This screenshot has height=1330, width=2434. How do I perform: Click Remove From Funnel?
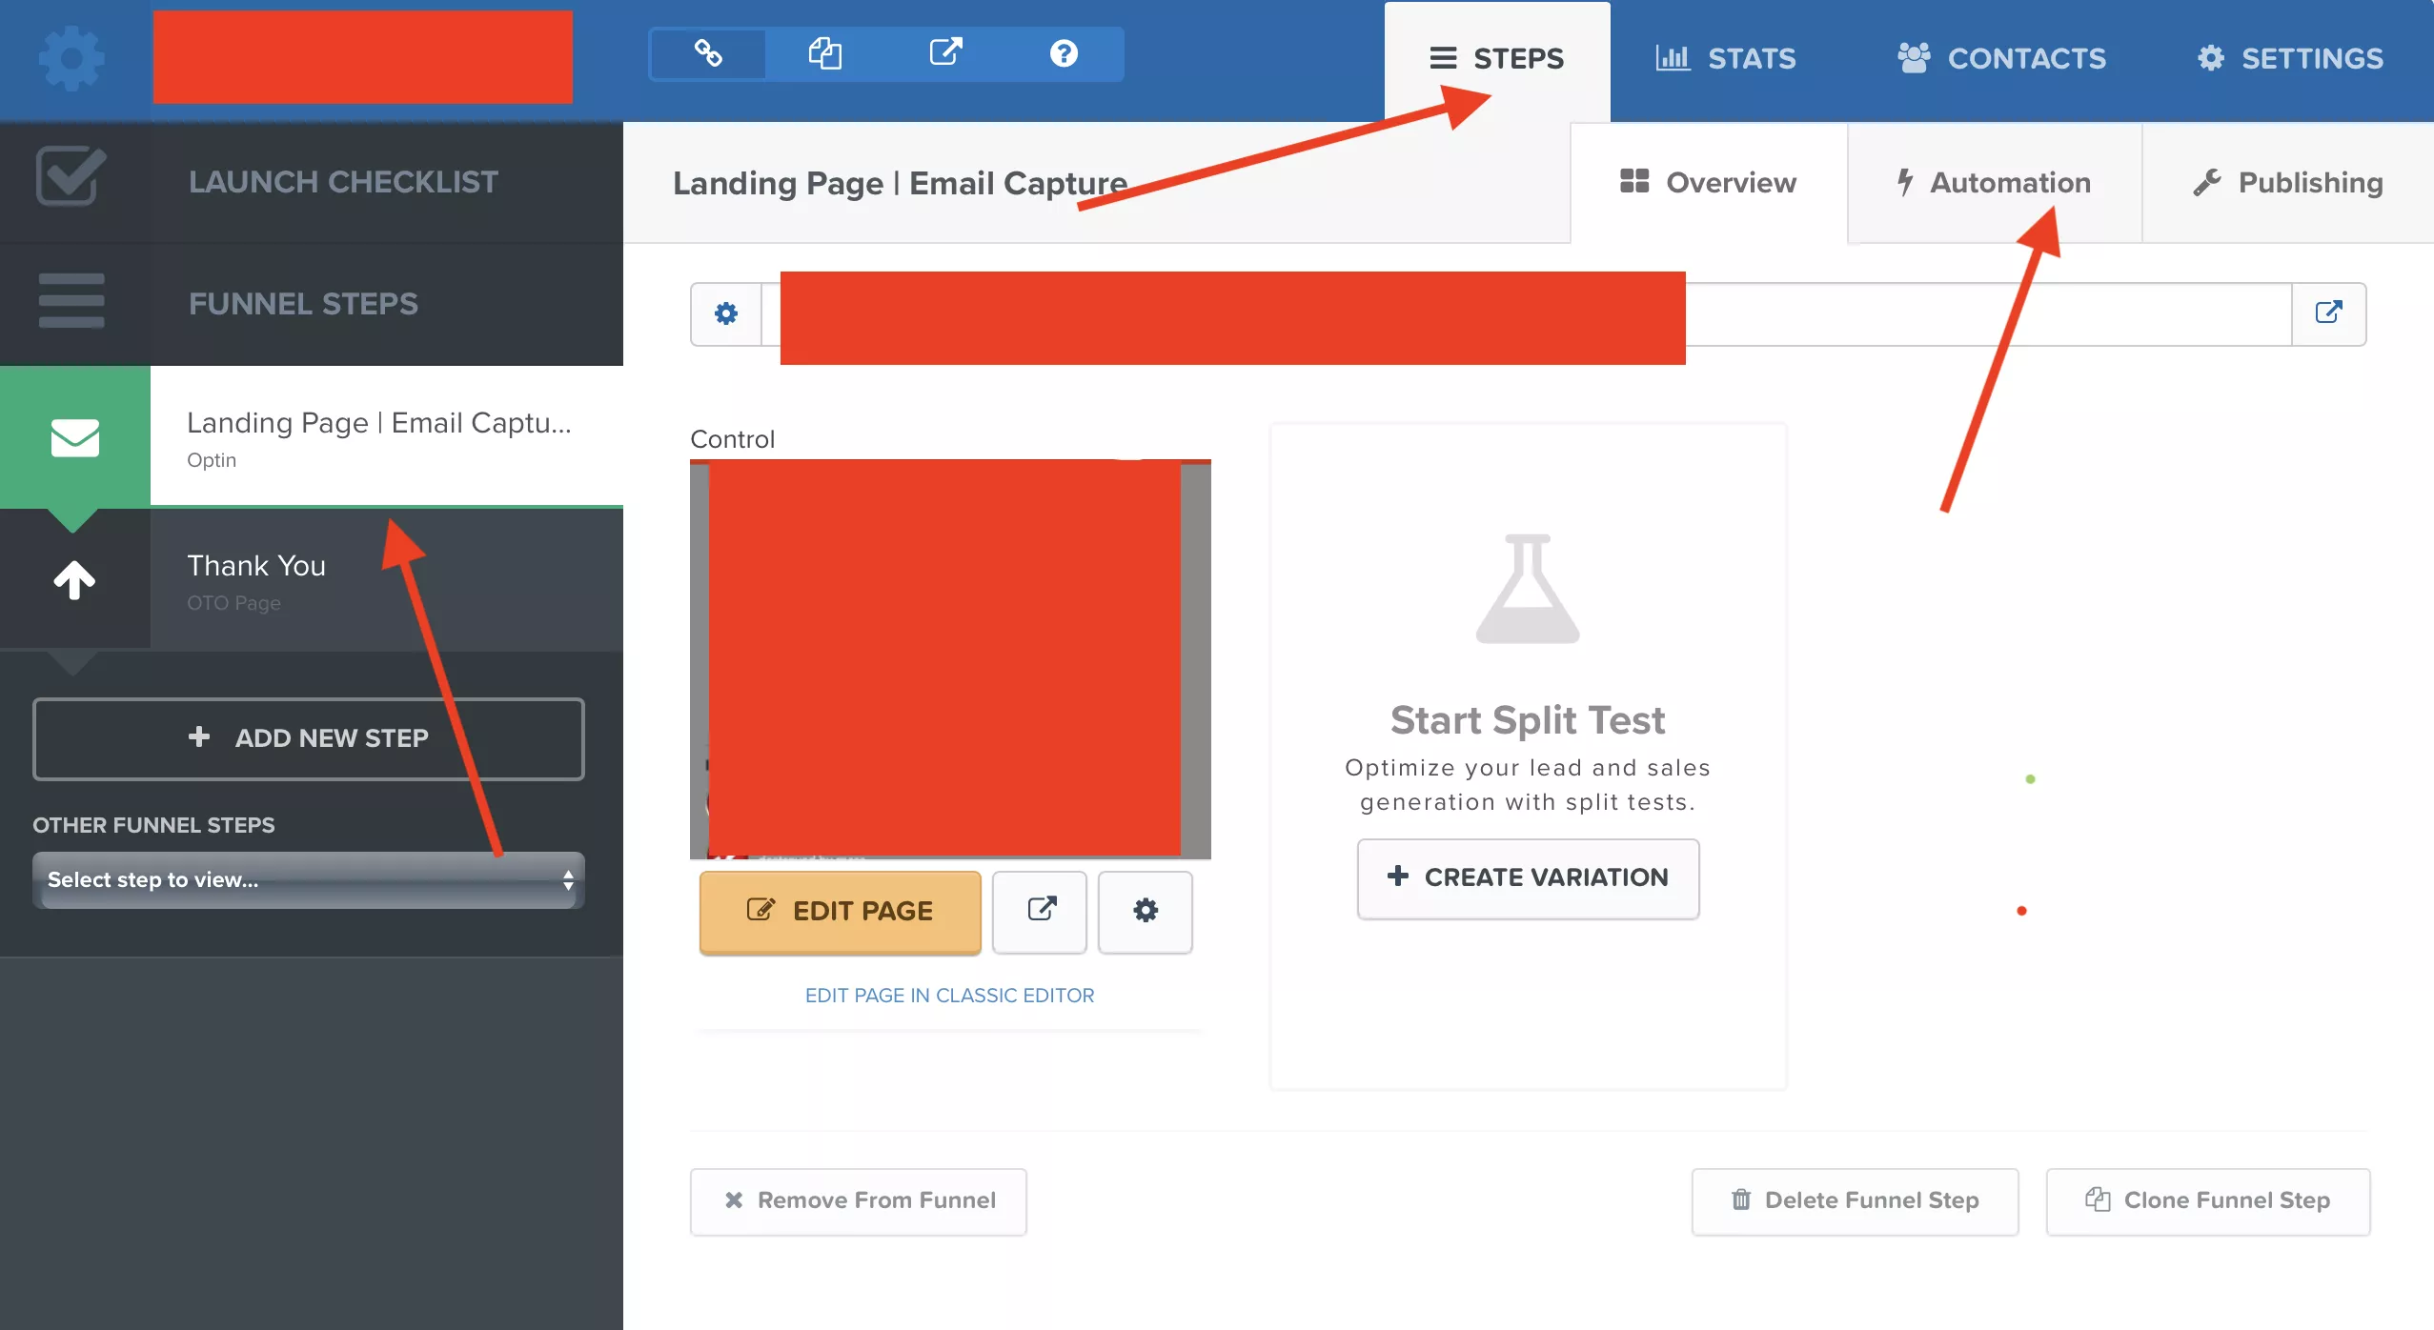(857, 1200)
